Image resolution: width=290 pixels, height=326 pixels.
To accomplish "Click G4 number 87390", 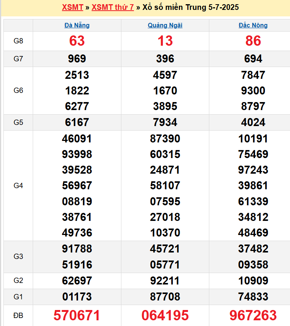I will click(x=165, y=139).
